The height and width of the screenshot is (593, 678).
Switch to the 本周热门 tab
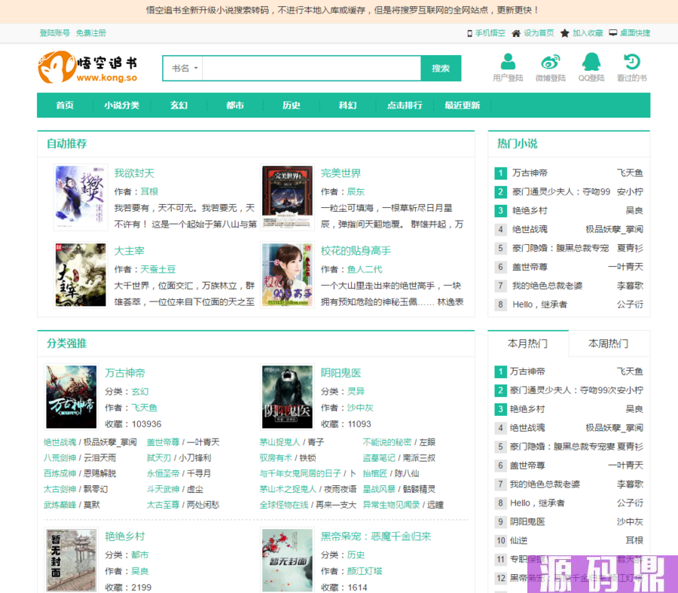coord(609,344)
